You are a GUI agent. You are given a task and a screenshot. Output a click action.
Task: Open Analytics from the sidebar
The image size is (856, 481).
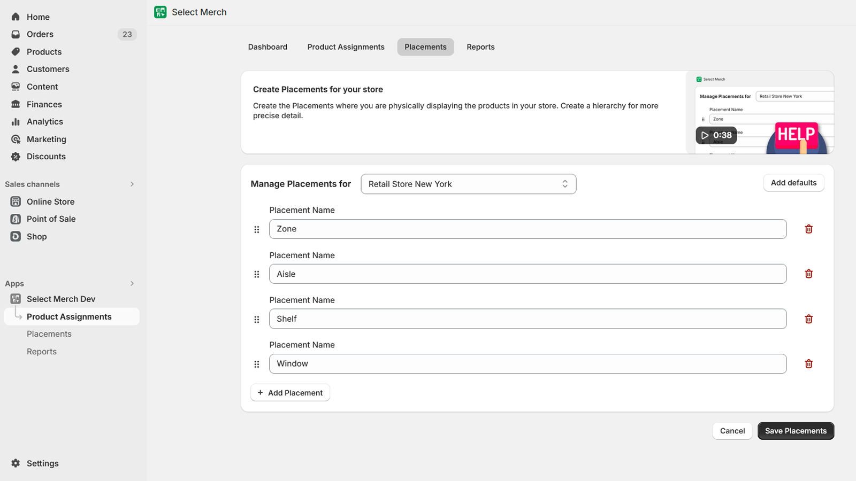pyautogui.click(x=45, y=121)
